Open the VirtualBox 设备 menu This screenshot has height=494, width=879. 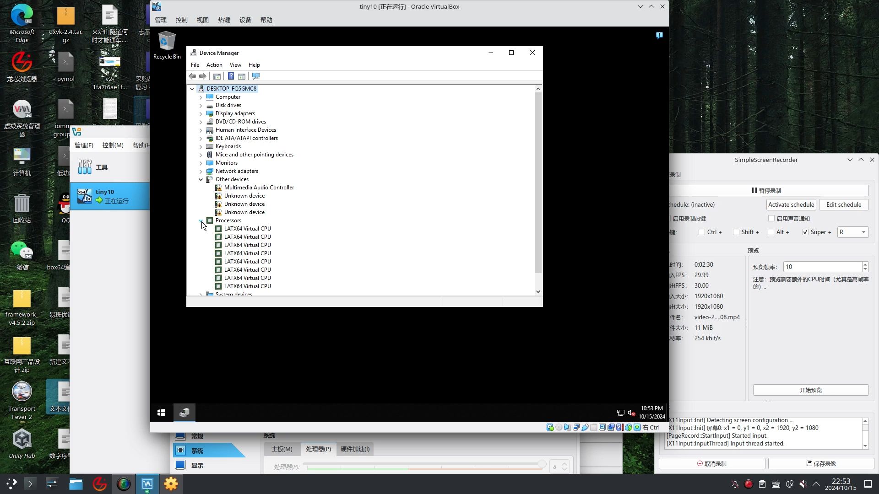point(245,20)
